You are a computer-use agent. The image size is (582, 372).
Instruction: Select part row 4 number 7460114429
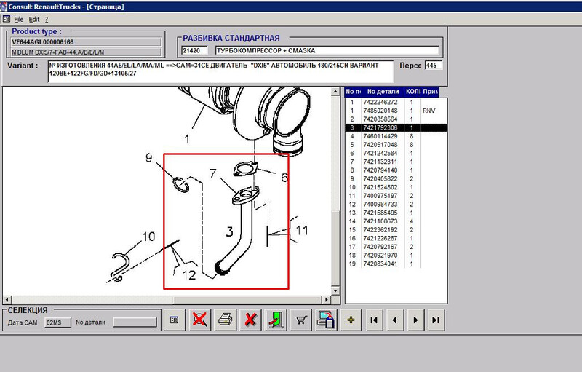pos(396,136)
